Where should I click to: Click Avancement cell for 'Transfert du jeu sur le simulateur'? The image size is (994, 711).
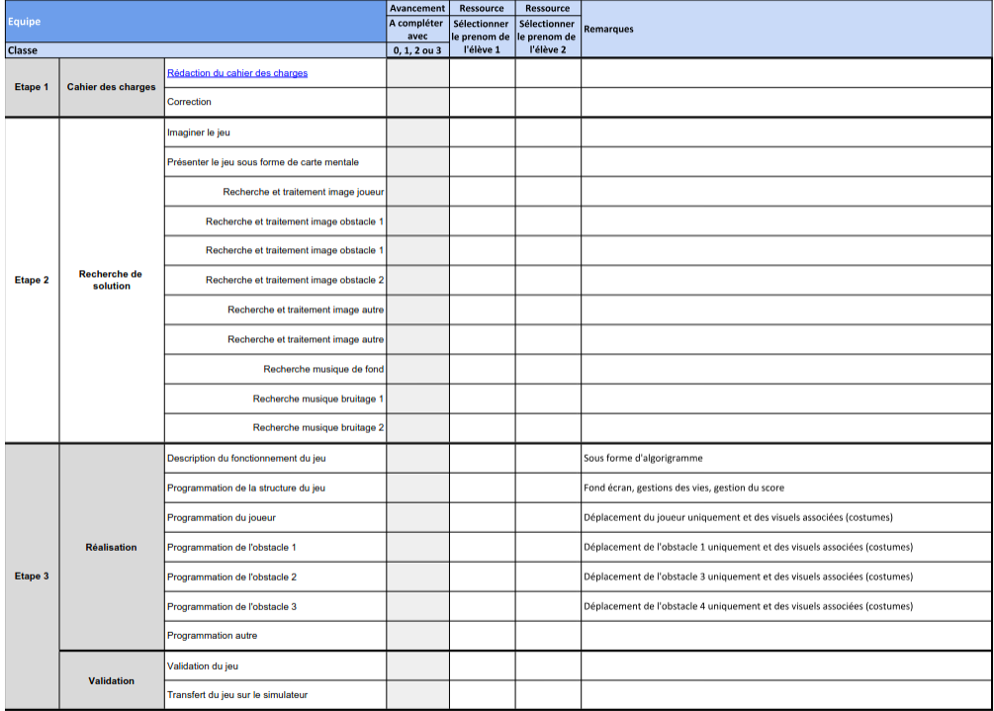coord(417,695)
